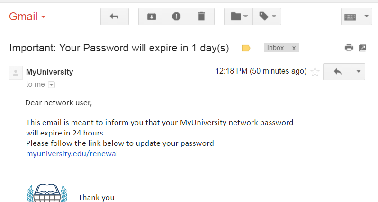Click the MyUniversity sender name
The width and height of the screenshot is (378, 202).
point(50,72)
